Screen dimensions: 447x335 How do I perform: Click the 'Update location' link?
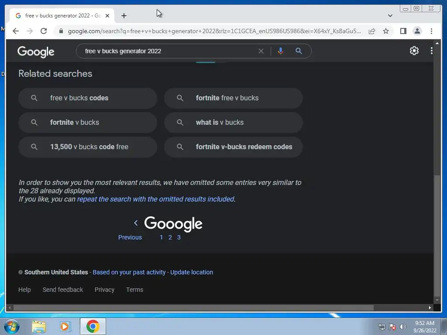[x=192, y=272]
